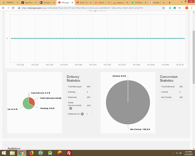Image resolution: width=195 pixels, height=156 pixels.
Task: Switch to the ernpay.com tab
Action: click(x=120, y=2)
